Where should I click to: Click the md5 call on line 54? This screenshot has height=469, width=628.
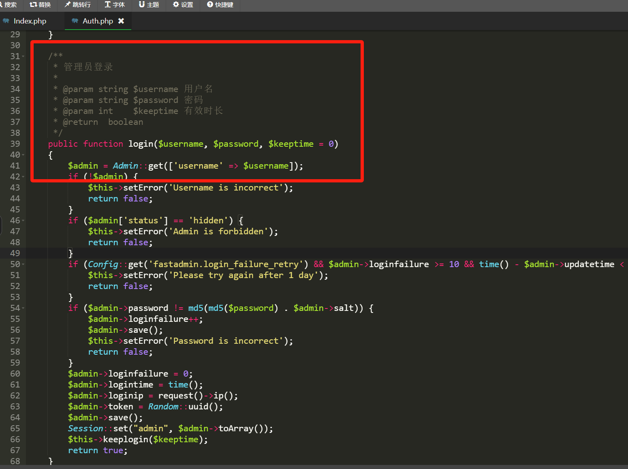tap(196, 308)
